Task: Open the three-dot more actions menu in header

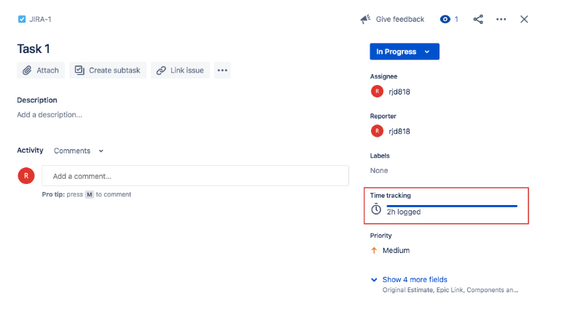Action: coord(501,20)
